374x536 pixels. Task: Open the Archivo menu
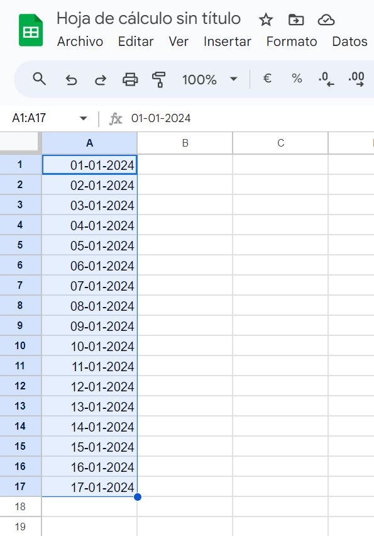[80, 42]
